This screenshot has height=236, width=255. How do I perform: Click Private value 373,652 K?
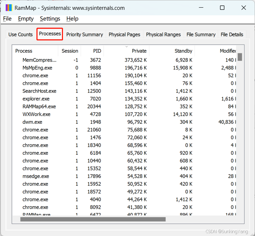click(136, 60)
